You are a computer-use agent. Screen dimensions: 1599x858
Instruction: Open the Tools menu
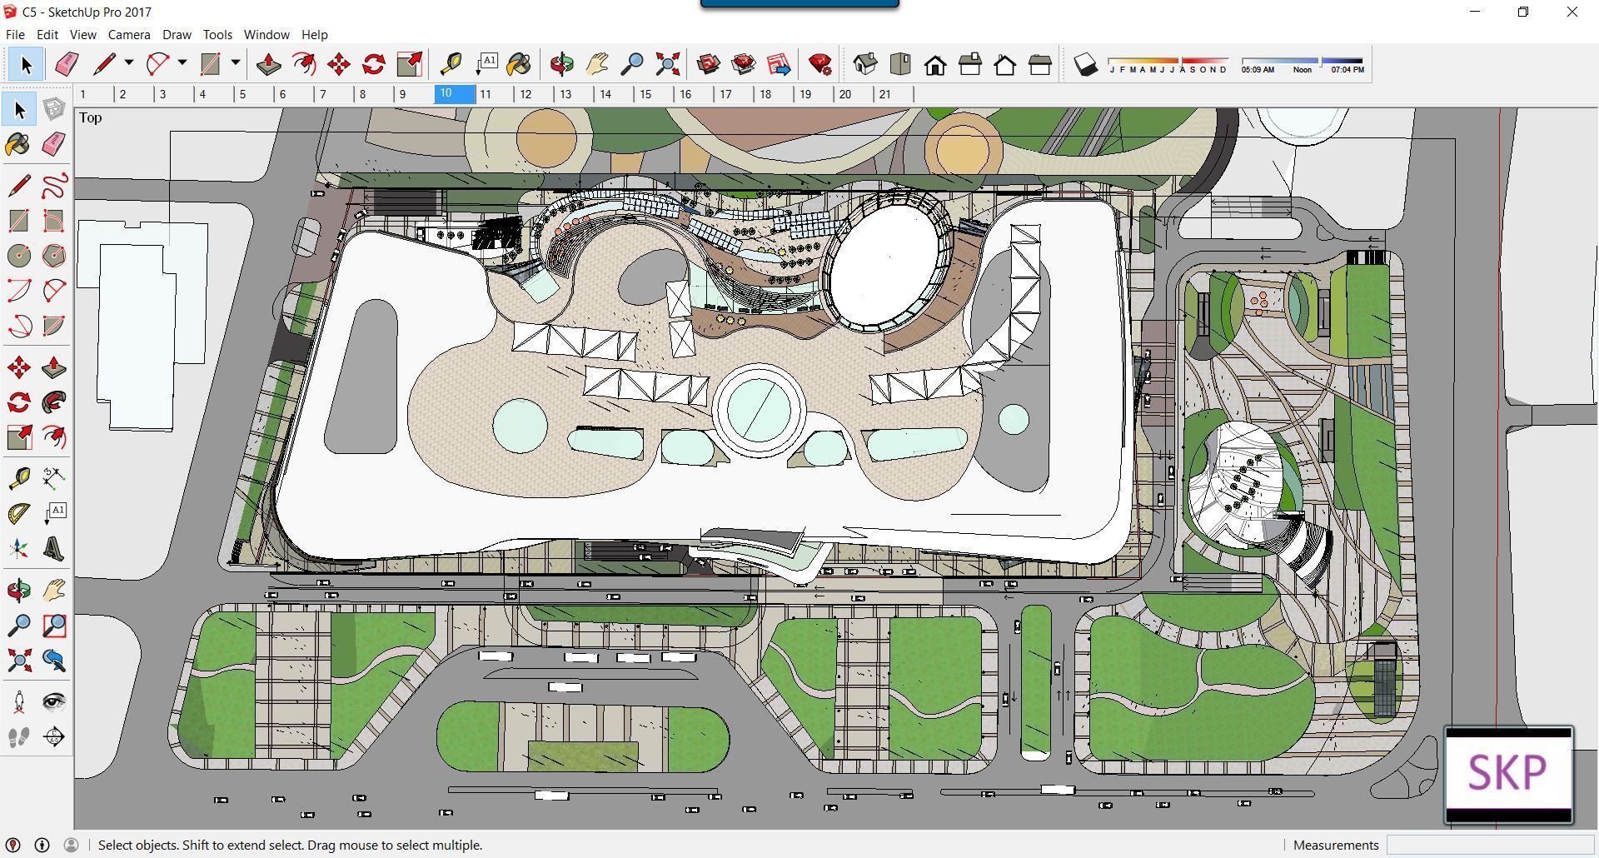point(217,35)
